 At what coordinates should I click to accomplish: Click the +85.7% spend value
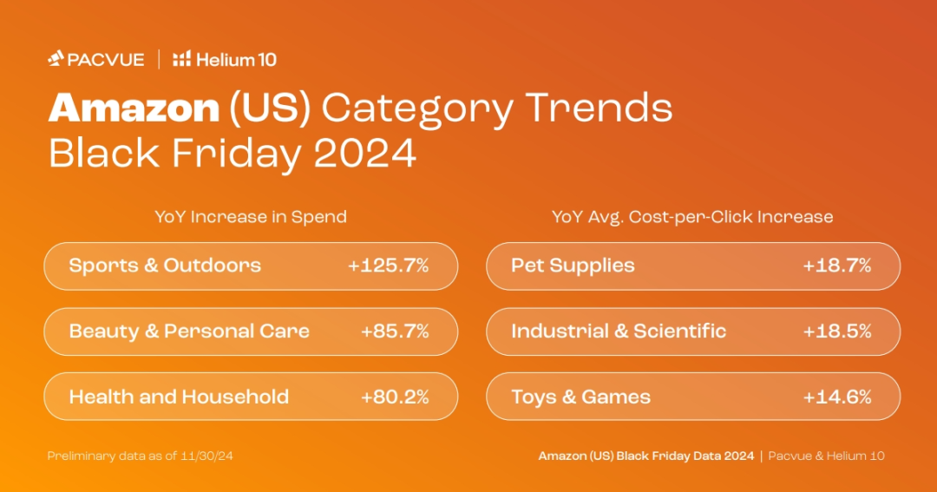(x=395, y=331)
